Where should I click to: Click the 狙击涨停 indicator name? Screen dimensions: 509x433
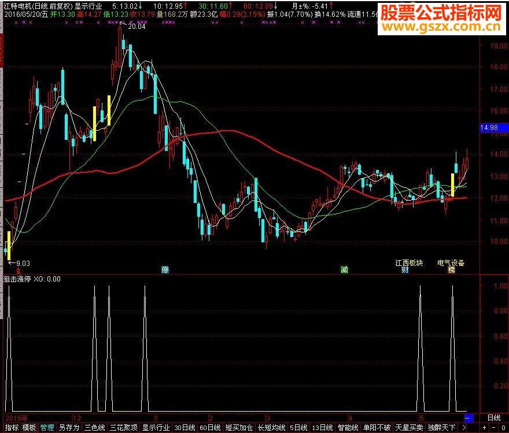pos(17,279)
